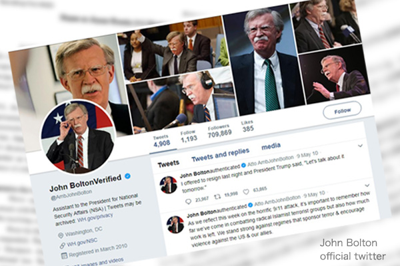
Task: Open the Likes count 385
Action: [x=248, y=126]
